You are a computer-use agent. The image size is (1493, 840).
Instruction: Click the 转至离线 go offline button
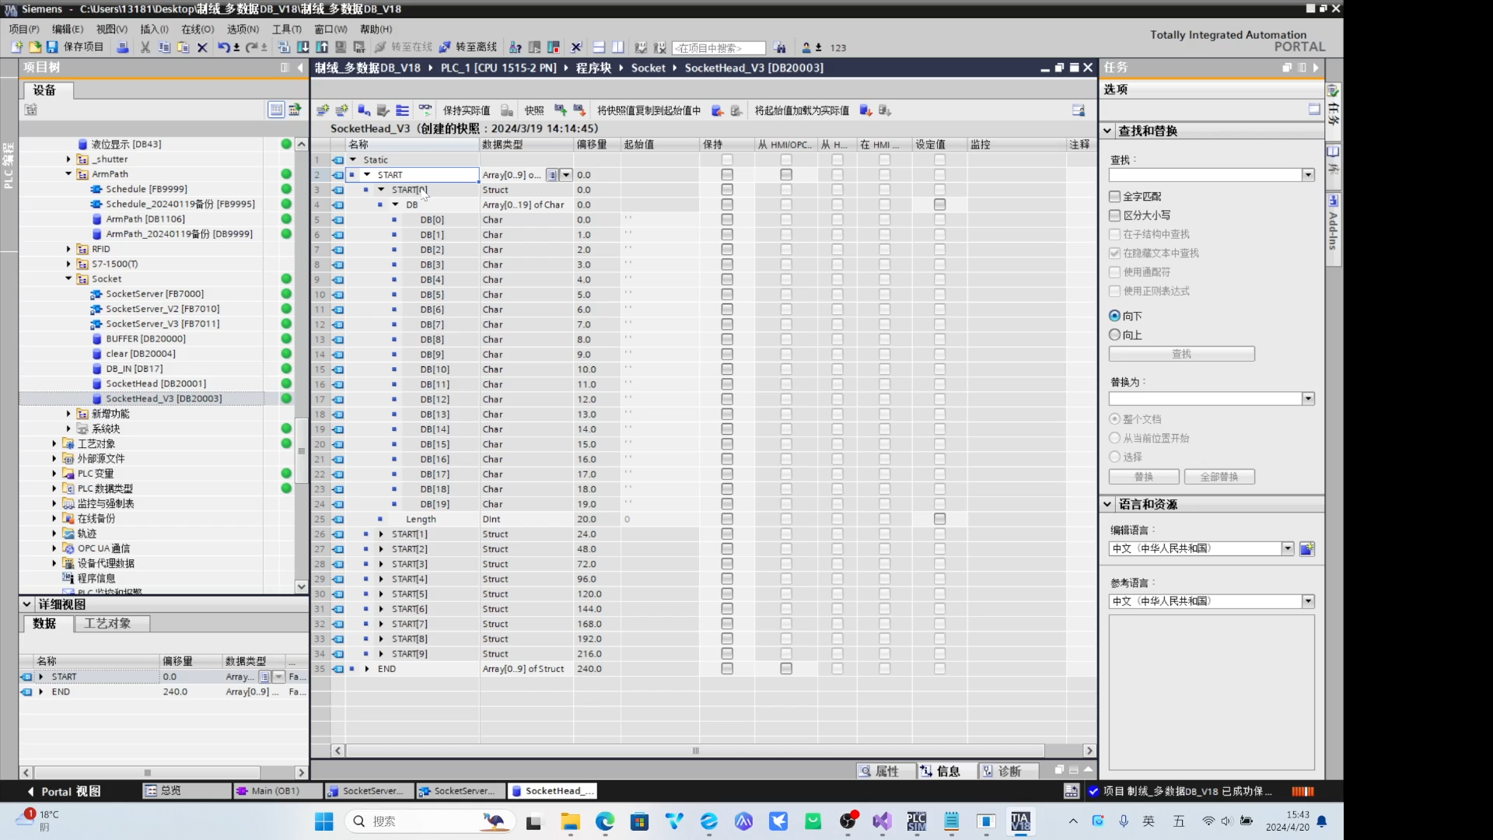click(468, 47)
